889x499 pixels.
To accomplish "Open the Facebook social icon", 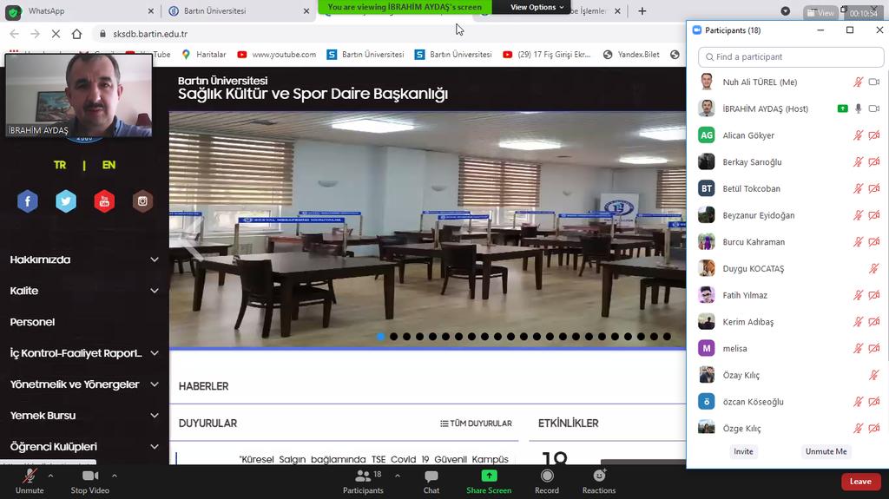I will [28, 201].
